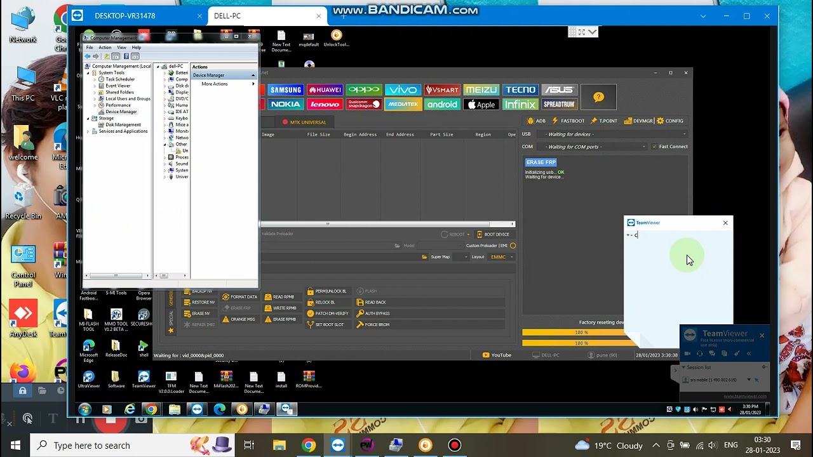The height and width of the screenshot is (457, 813).
Task: Open the COM ports dropdown
Action: pos(591,147)
